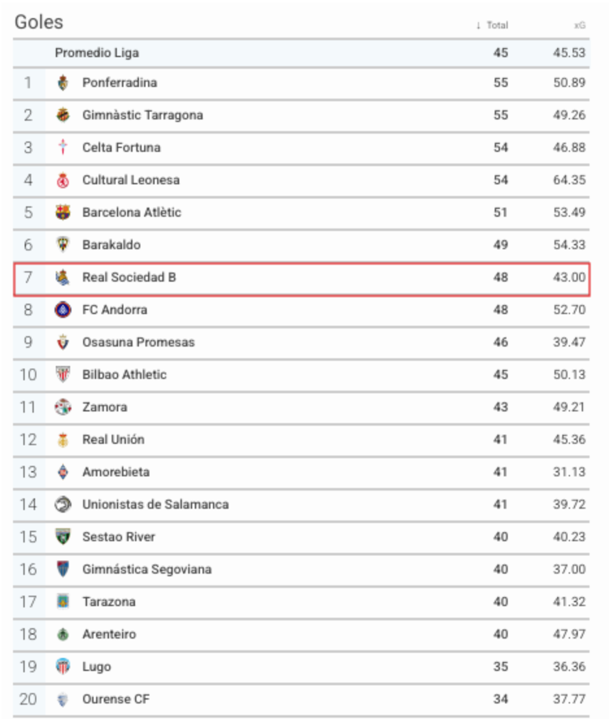Select the Ourense CF row

[x=301, y=700]
